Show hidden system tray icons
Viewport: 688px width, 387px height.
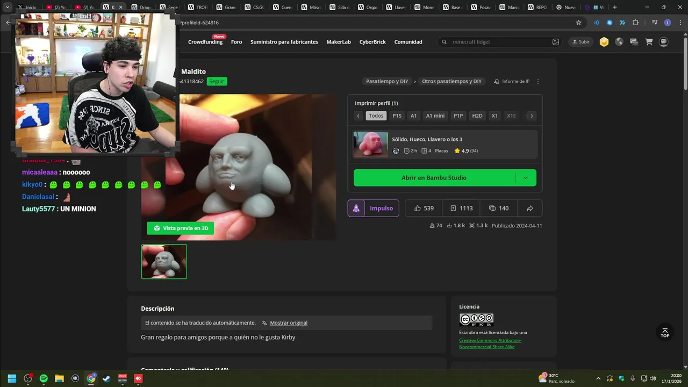pyautogui.click(x=598, y=378)
